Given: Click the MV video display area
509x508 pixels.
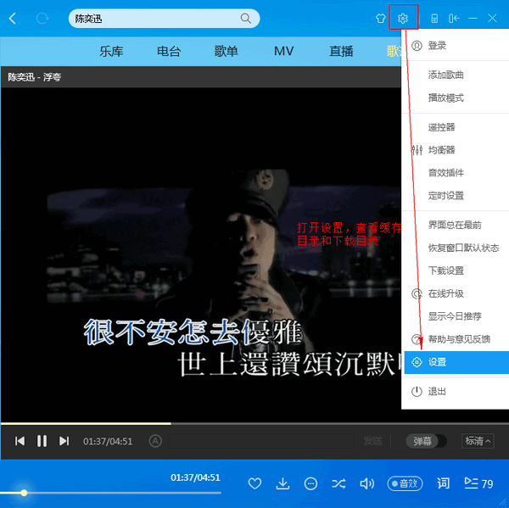Looking at the screenshot, I should tap(200, 254).
